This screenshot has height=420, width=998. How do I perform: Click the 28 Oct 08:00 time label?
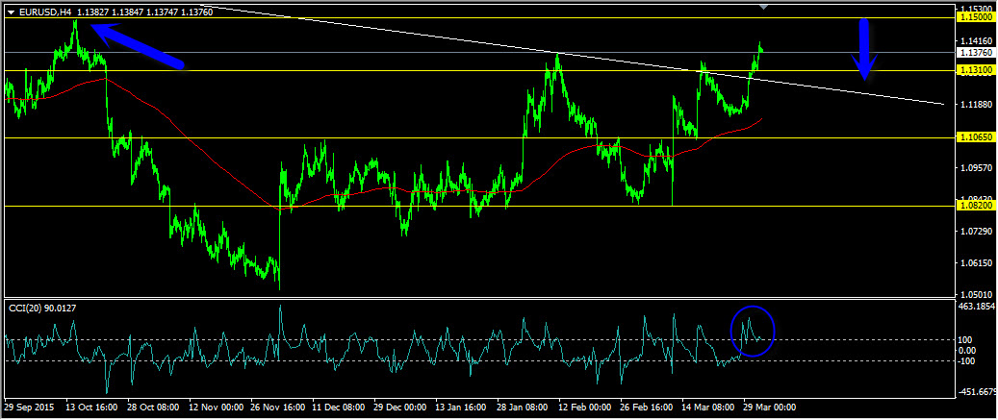[x=153, y=407]
